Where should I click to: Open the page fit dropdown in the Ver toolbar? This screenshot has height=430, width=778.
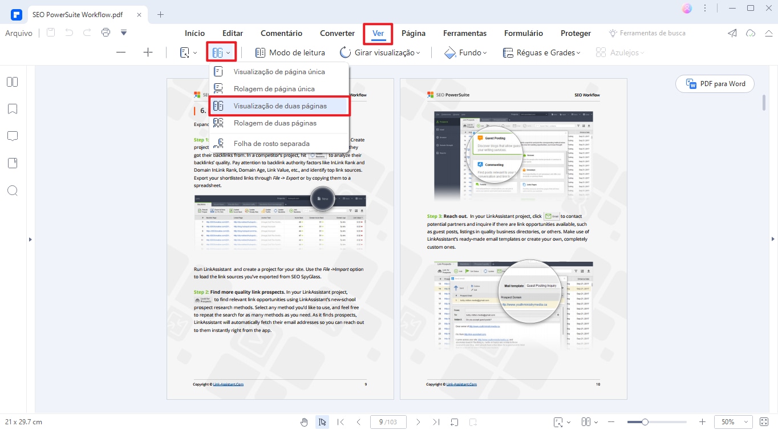coord(189,52)
